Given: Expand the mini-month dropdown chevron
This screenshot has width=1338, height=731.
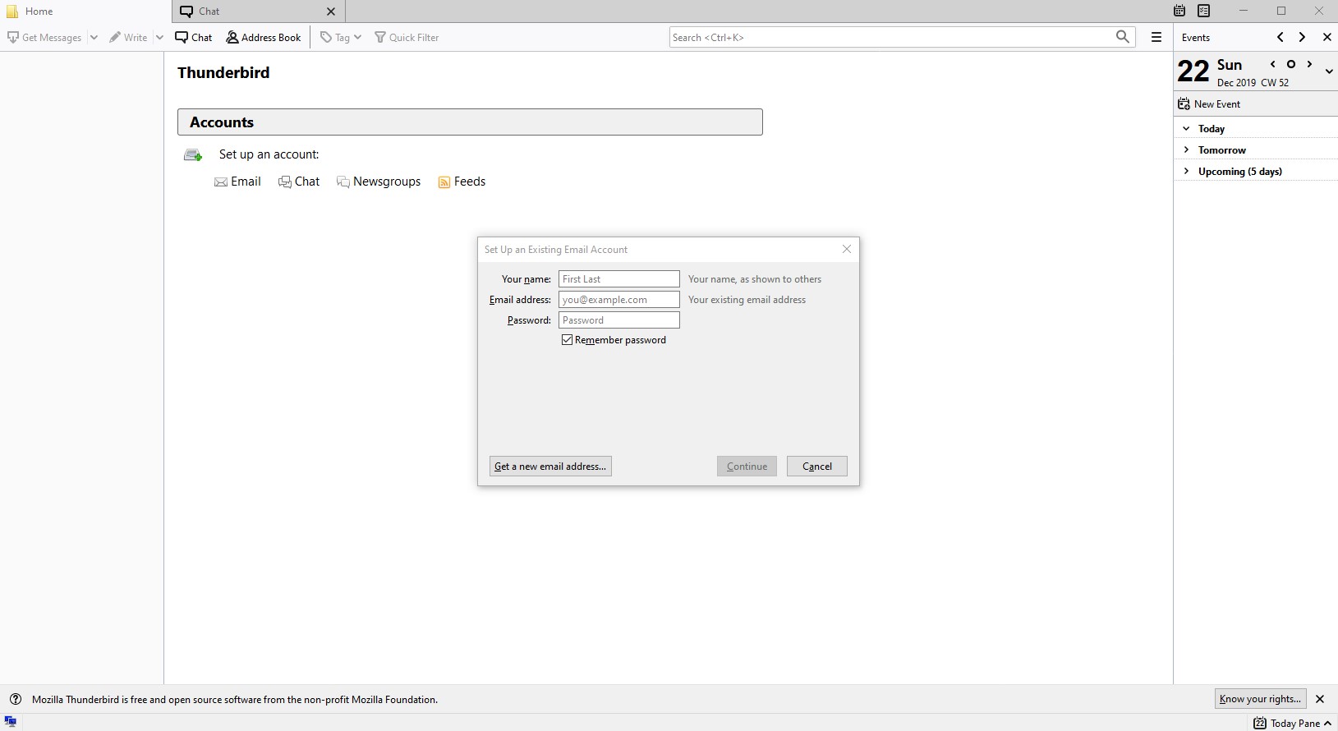Looking at the screenshot, I should click(1329, 71).
